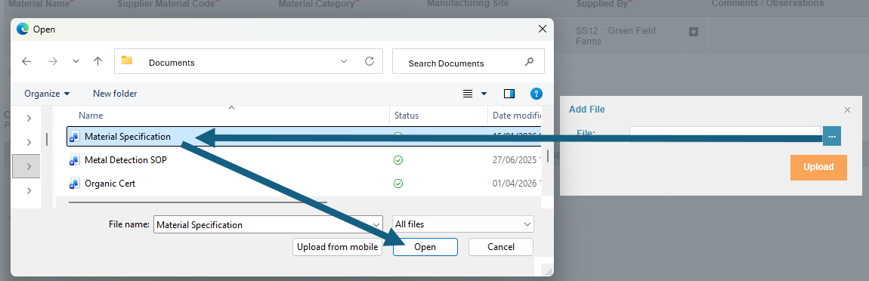869x281 pixels.
Task: Sort by Date modified column
Action: point(517,116)
